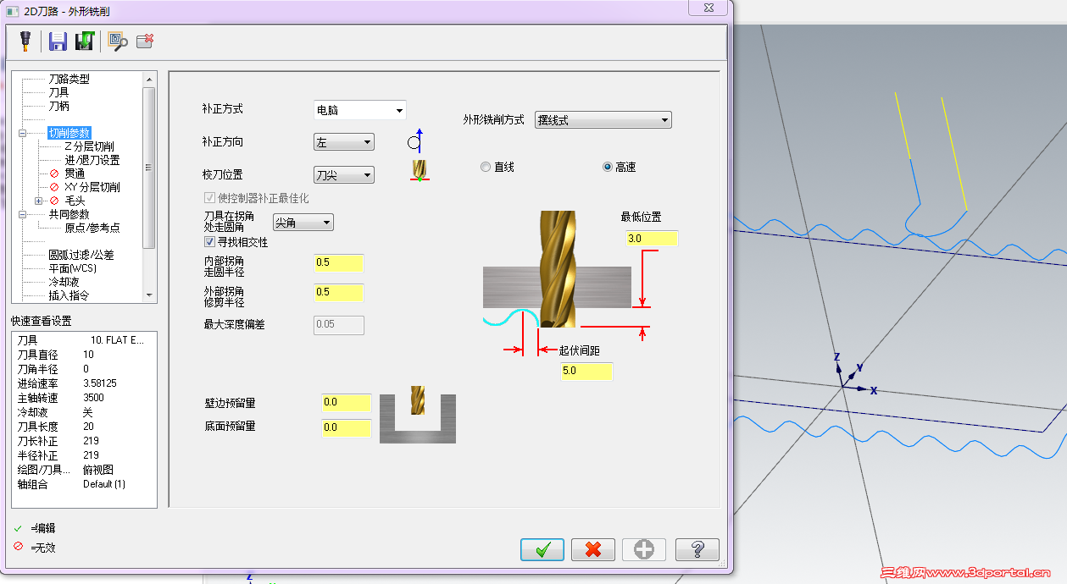Open the 补正方向 dropdown showing 左

point(343,143)
